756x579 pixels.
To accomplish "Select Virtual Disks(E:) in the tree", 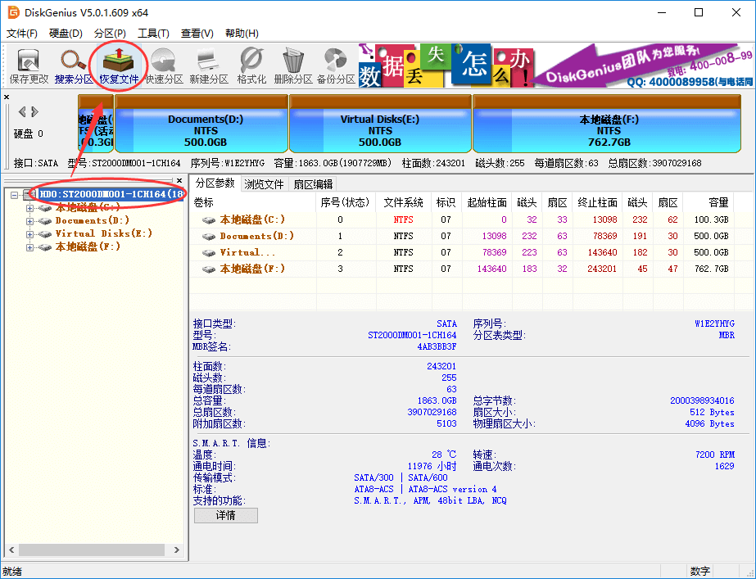I will [104, 234].
